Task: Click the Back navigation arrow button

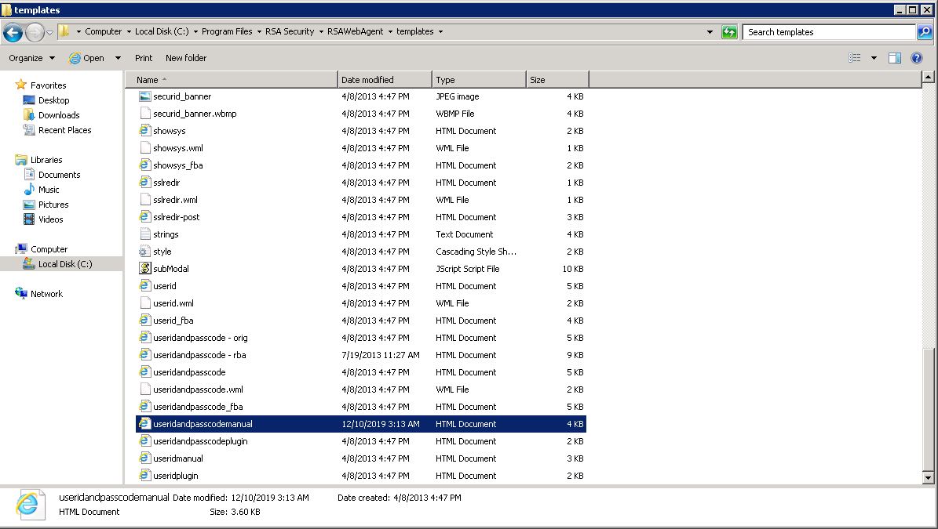Action: (x=13, y=32)
